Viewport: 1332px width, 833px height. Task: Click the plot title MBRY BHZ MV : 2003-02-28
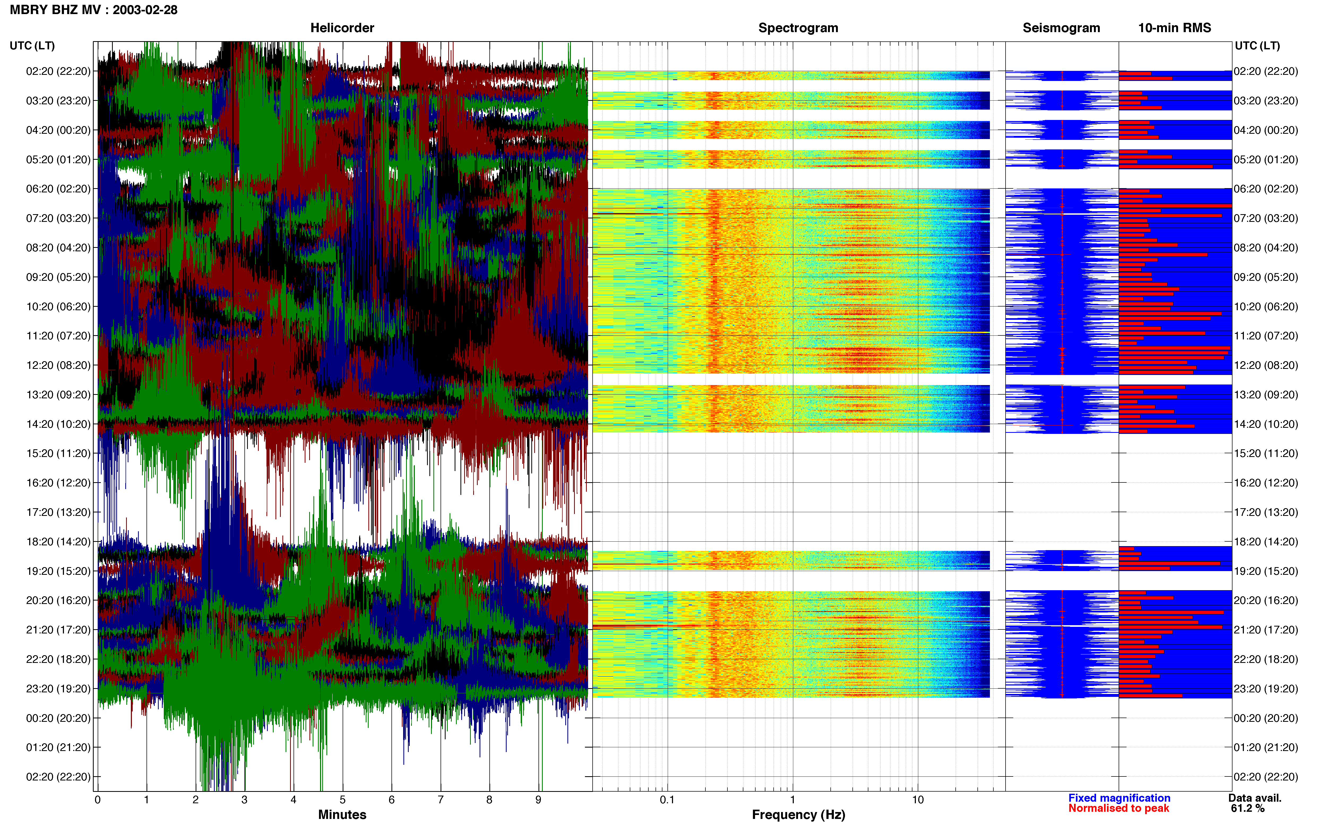(x=94, y=10)
